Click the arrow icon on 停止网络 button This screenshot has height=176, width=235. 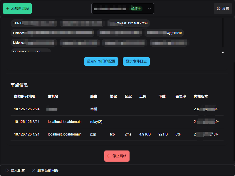[x=109, y=156]
